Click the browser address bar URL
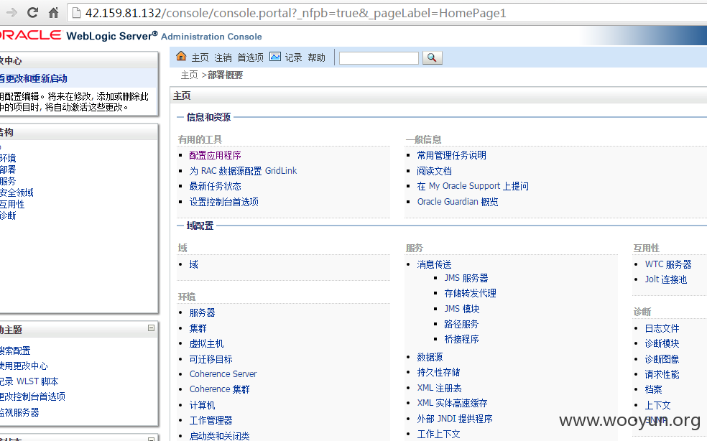The image size is (707, 441). 295,13
